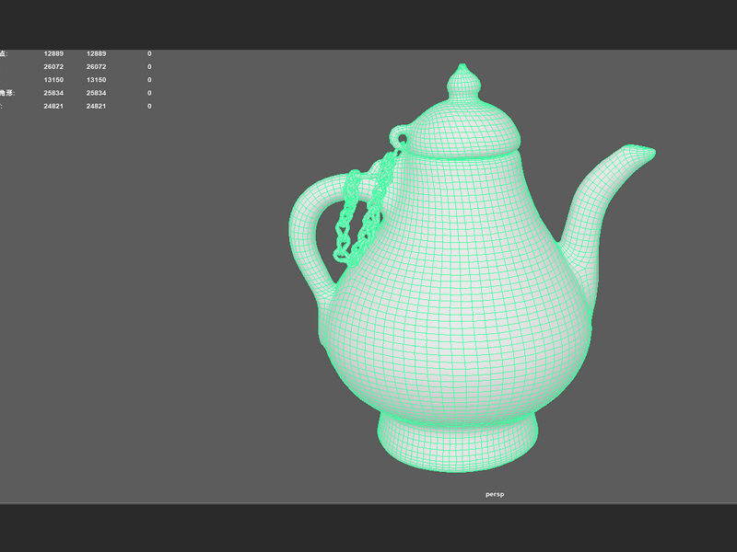Image resolution: width=737 pixels, height=552 pixels.
Task: Click the "persp" camera label
Action: coord(495,494)
